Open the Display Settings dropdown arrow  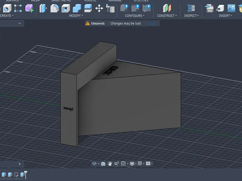pyautogui.click(x=136, y=164)
